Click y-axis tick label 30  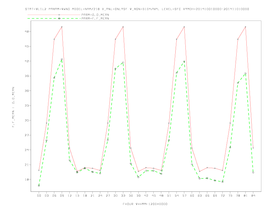(x=28, y=120)
